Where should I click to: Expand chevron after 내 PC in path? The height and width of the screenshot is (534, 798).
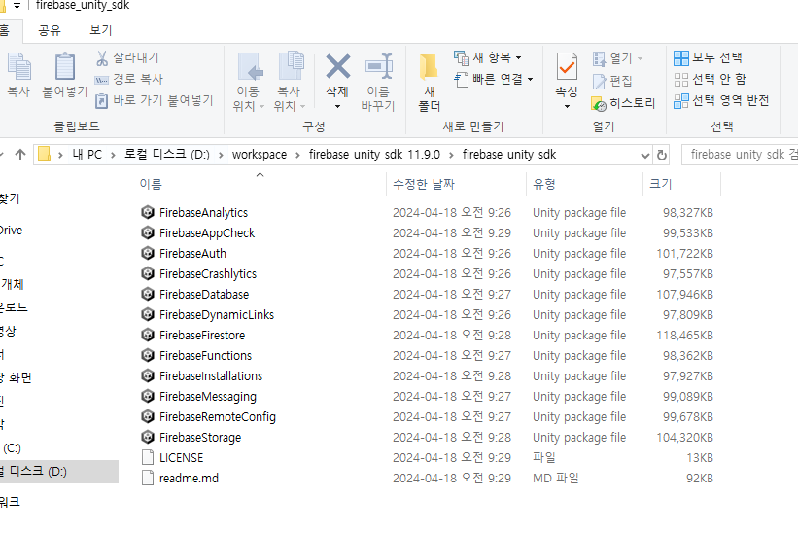click(x=113, y=155)
